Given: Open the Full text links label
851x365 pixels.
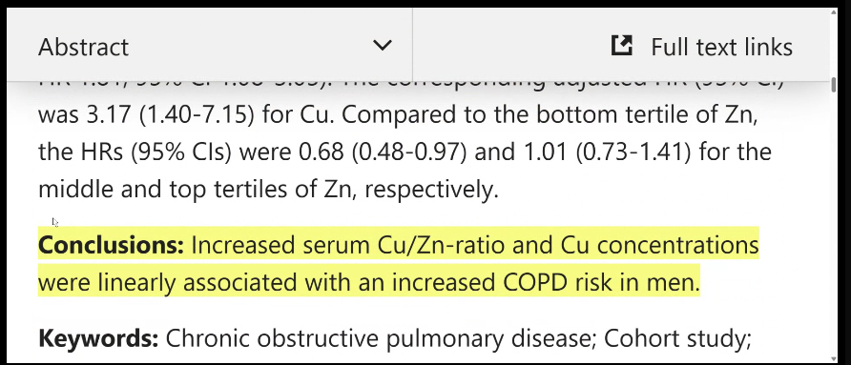Looking at the screenshot, I should pyautogui.click(x=722, y=48).
